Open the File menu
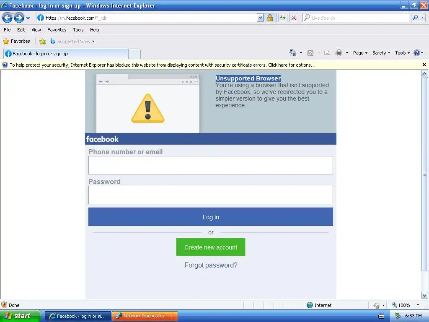The image size is (429, 322). click(7, 30)
